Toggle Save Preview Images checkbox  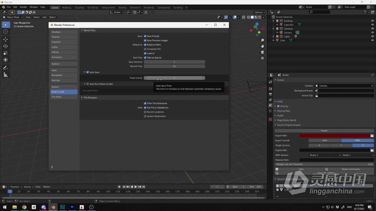pos(145,40)
